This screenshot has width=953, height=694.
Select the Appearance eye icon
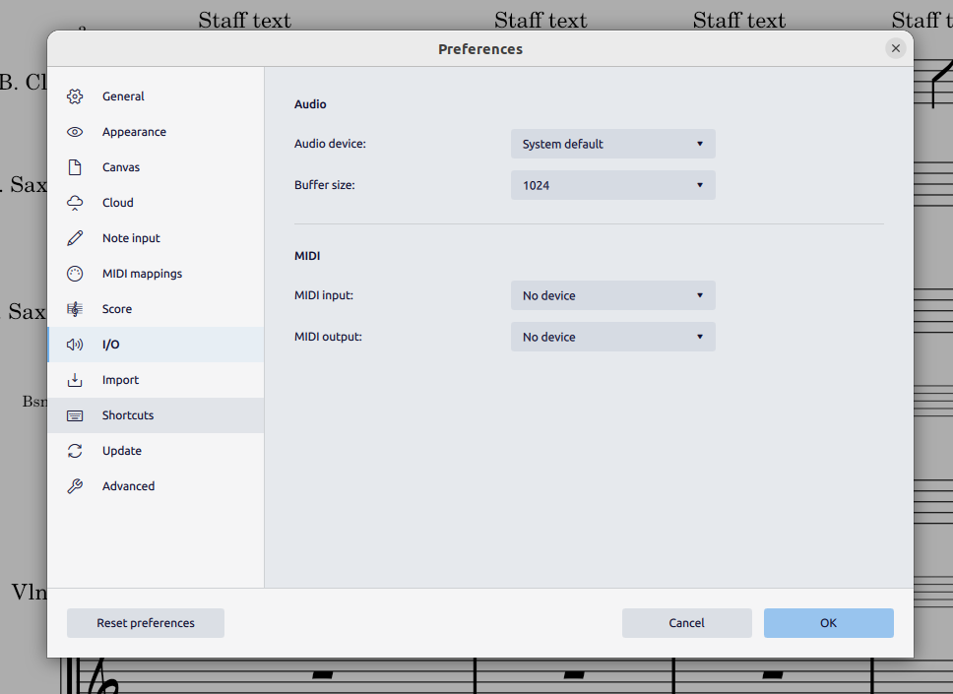(x=74, y=131)
